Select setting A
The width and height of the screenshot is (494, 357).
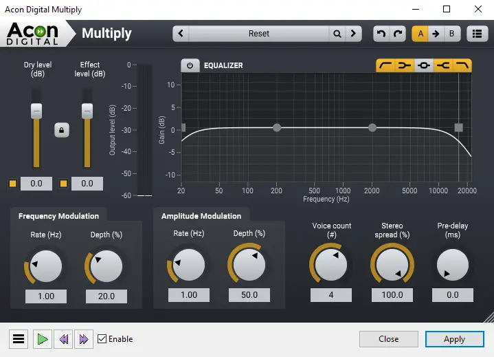[x=420, y=34]
